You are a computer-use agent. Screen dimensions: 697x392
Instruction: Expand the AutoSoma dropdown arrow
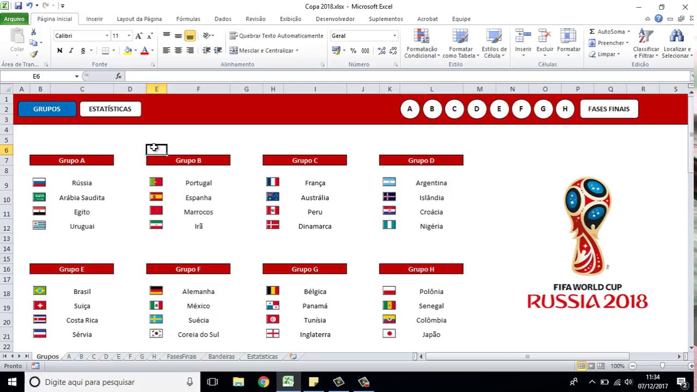click(x=628, y=32)
